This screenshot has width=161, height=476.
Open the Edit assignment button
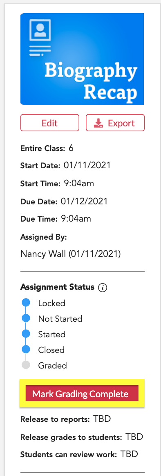coord(50,123)
